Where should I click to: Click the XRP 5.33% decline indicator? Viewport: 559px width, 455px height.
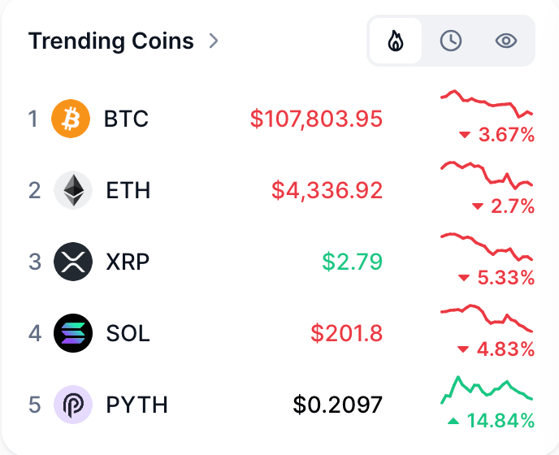click(496, 279)
